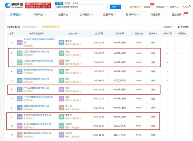Click the company logo icon in row 6
Image resolution: width=193 pixels, height=141 pixels.
20,89
